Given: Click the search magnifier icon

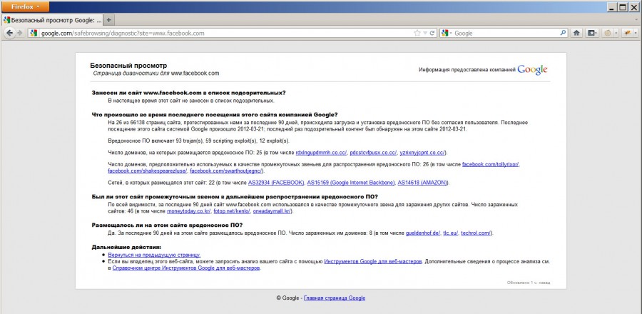Looking at the screenshot, I should tap(564, 33).
